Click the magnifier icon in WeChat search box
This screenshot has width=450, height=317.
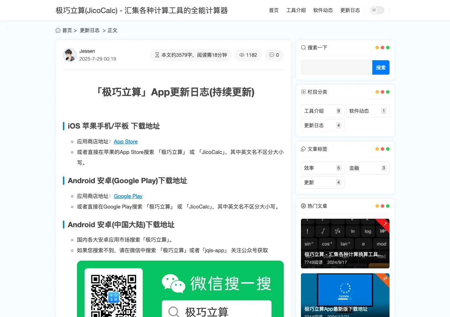click(x=174, y=312)
